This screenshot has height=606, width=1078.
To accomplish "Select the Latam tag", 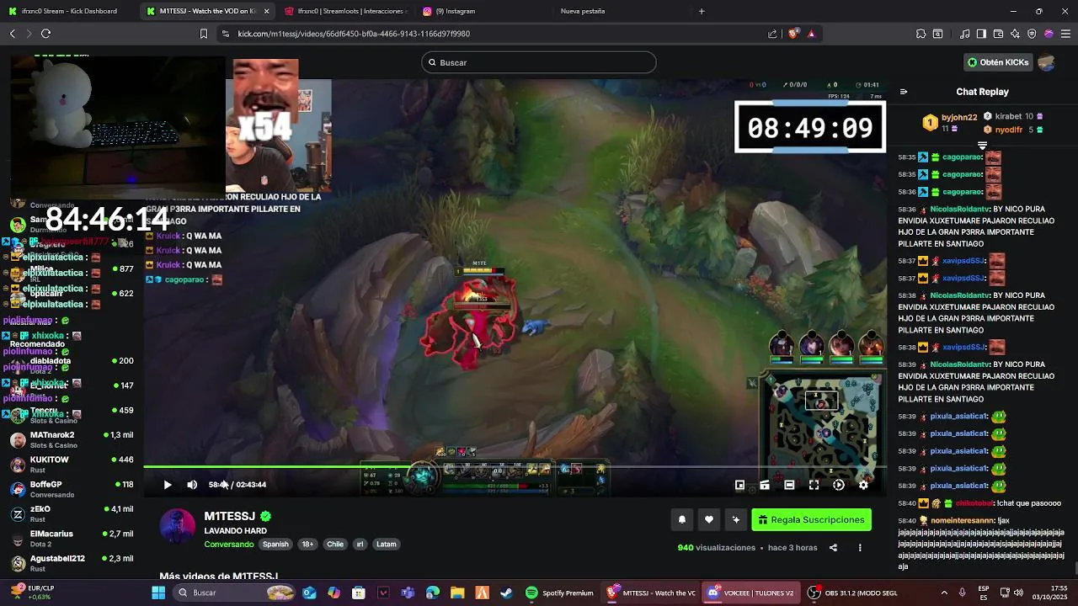I will coord(387,545).
